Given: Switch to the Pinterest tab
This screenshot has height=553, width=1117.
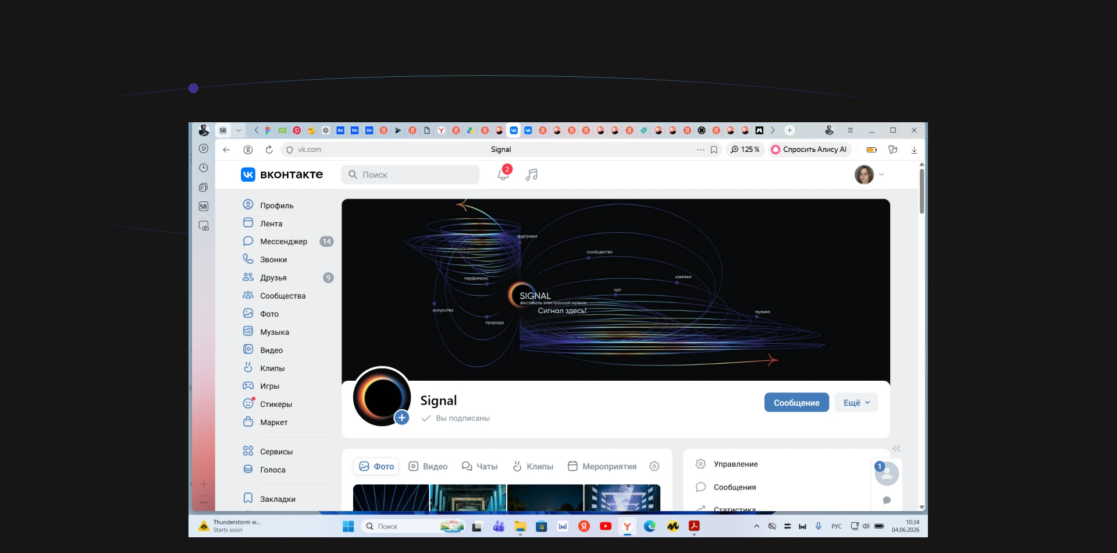Looking at the screenshot, I should (297, 130).
